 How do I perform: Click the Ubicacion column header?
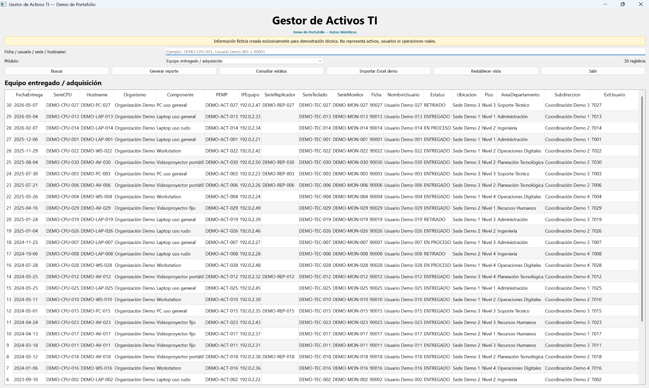(466, 95)
